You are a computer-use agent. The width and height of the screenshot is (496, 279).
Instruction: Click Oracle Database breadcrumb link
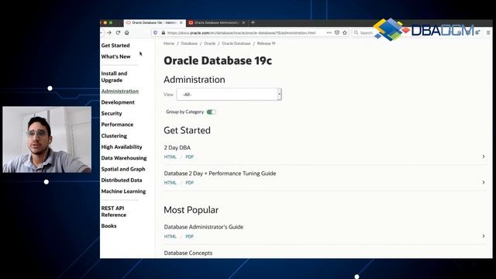(x=236, y=43)
